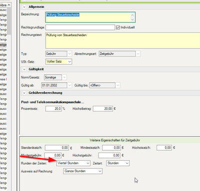The height and width of the screenshot is (191, 200).
Task: Click the Prozentsatz field showing 20,0
Action: (x=53, y=109)
